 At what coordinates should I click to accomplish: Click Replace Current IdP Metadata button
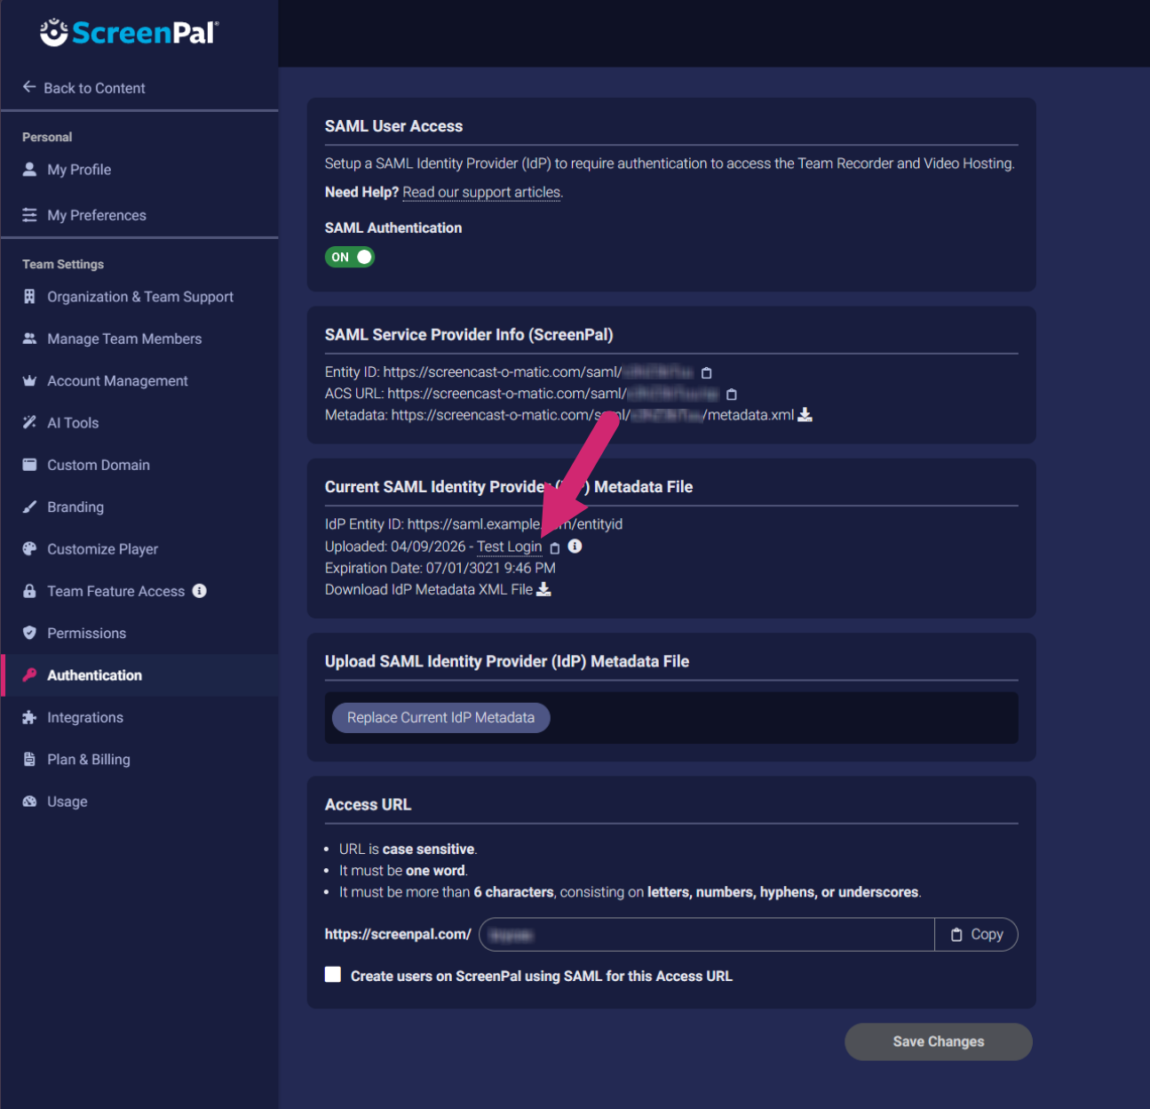pos(441,717)
